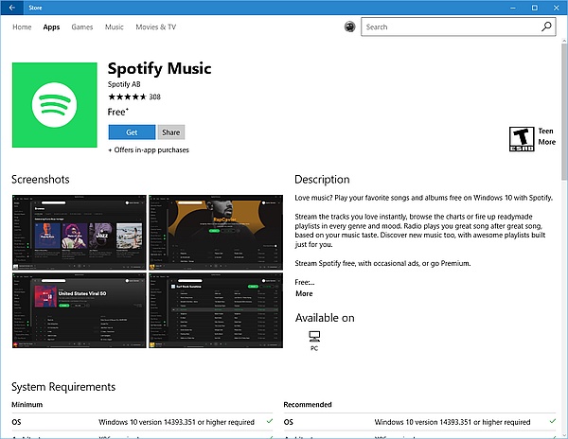Image resolution: width=568 pixels, height=439 pixels.
Task: Click the five-star rating for Spotify Music
Action: click(x=127, y=97)
